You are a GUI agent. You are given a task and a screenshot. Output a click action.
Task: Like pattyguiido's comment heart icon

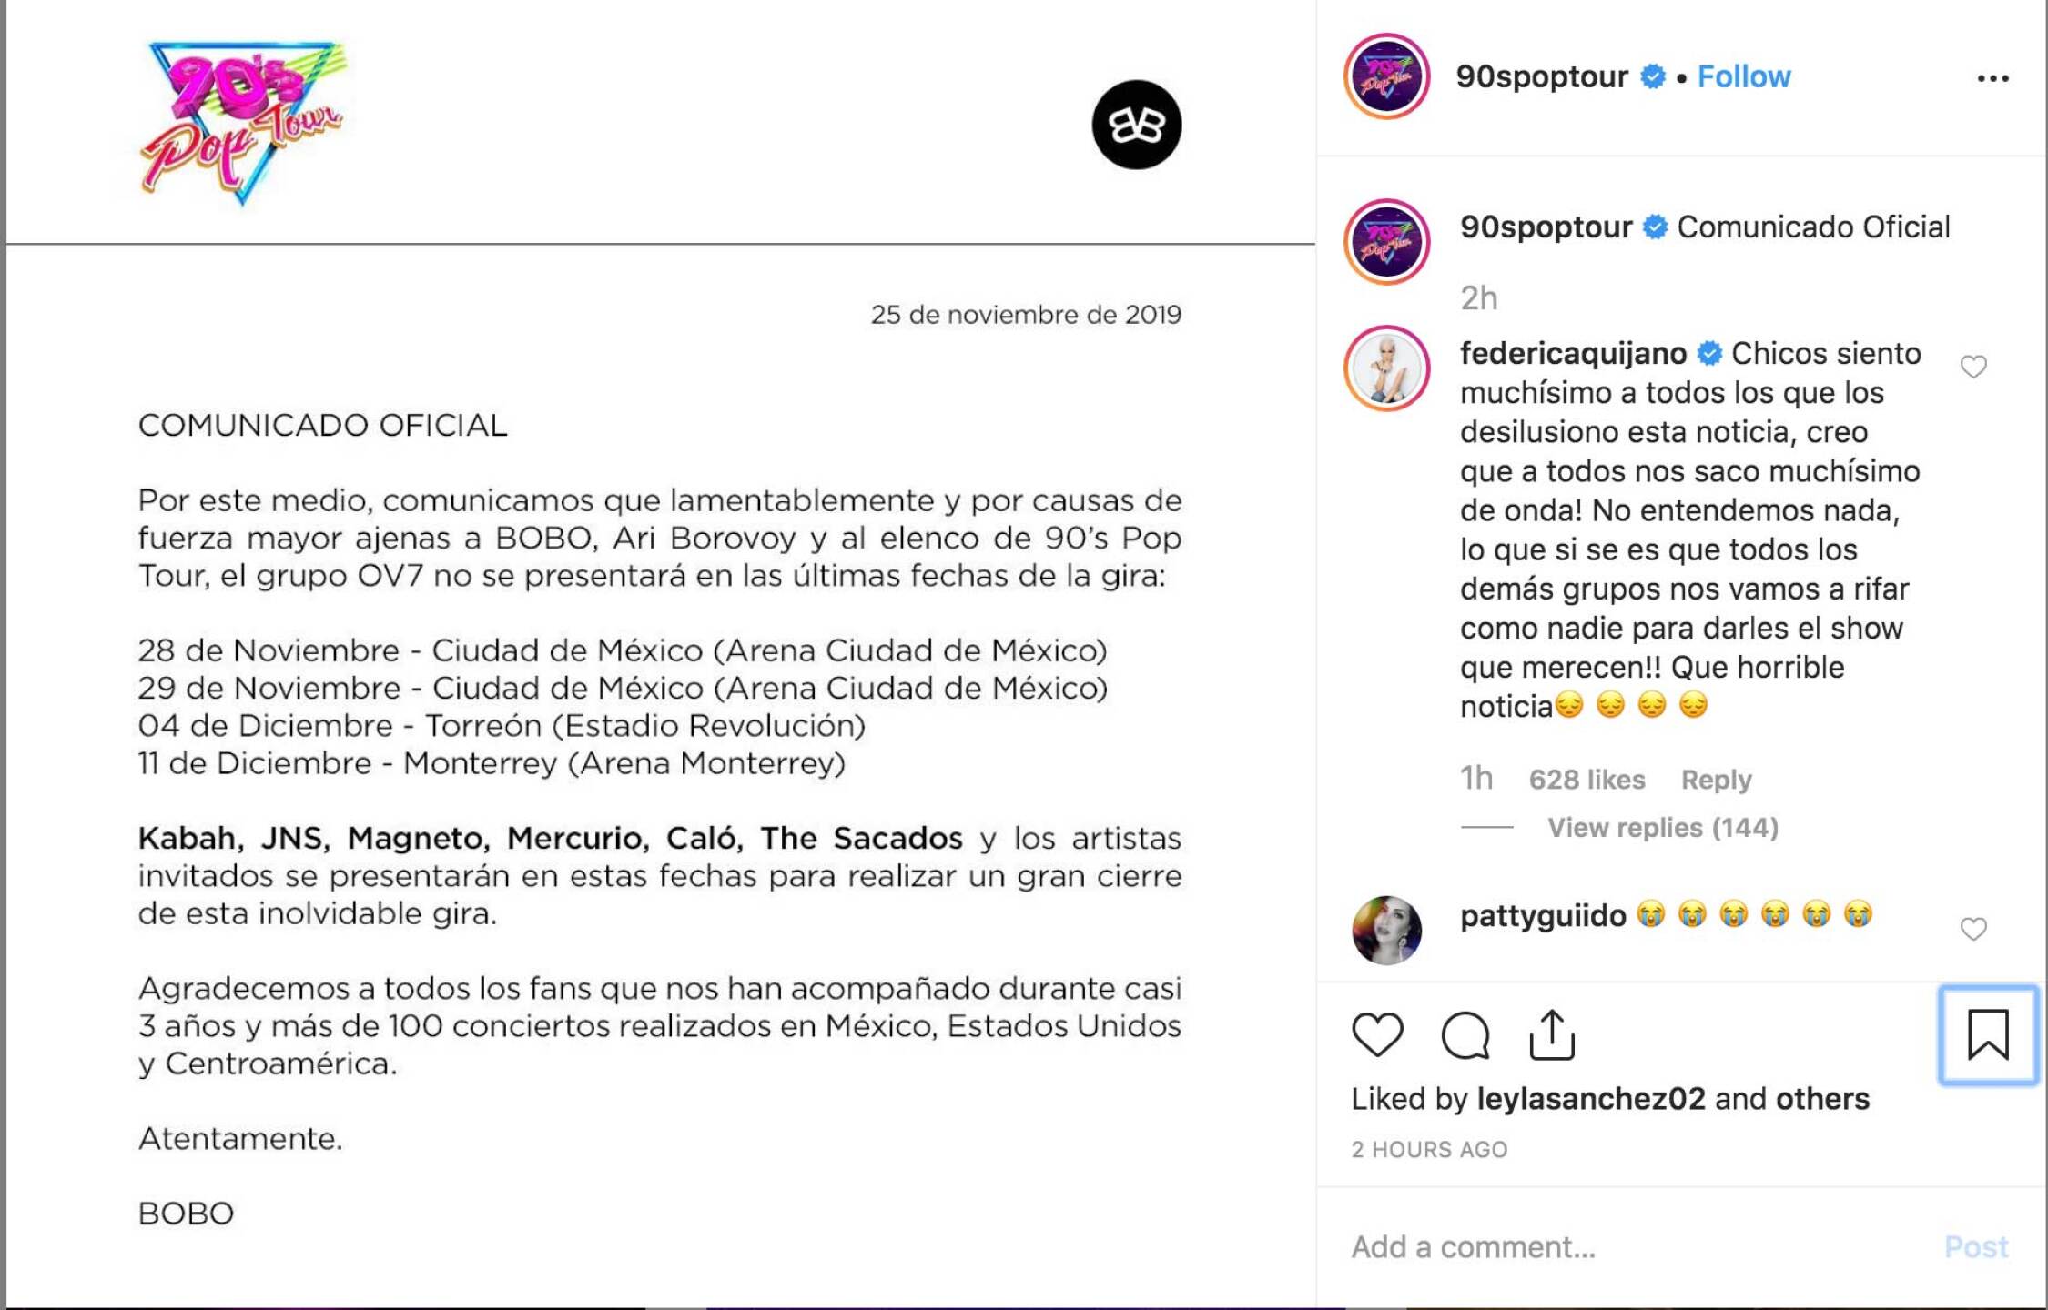coord(1974,929)
